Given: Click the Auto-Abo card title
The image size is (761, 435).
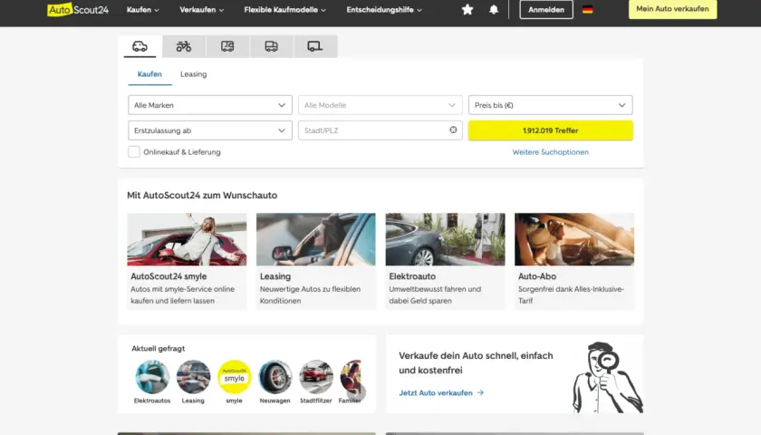Looking at the screenshot, I should [x=536, y=276].
